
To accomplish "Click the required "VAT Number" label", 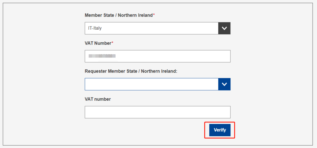I will pos(98,43).
